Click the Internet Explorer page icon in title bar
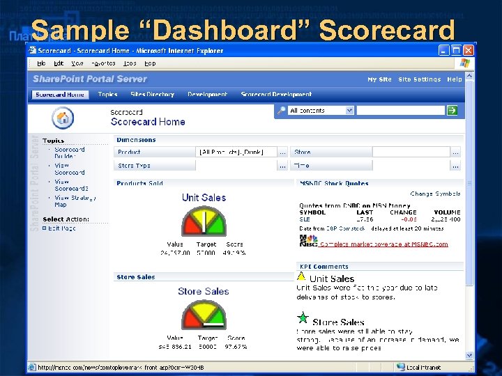 pos(32,50)
